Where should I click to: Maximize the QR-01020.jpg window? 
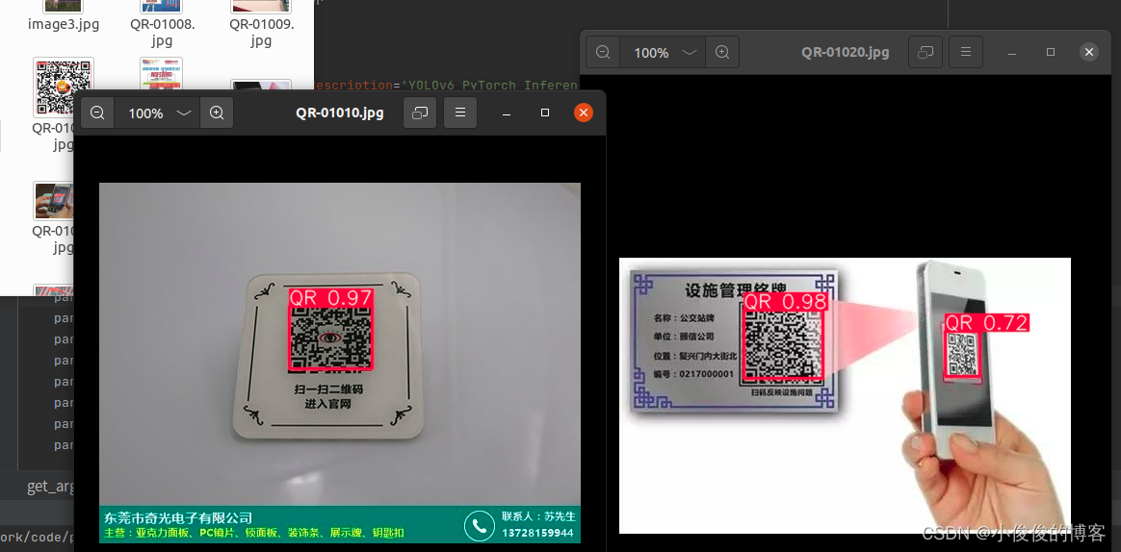click(x=1051, y=52)
